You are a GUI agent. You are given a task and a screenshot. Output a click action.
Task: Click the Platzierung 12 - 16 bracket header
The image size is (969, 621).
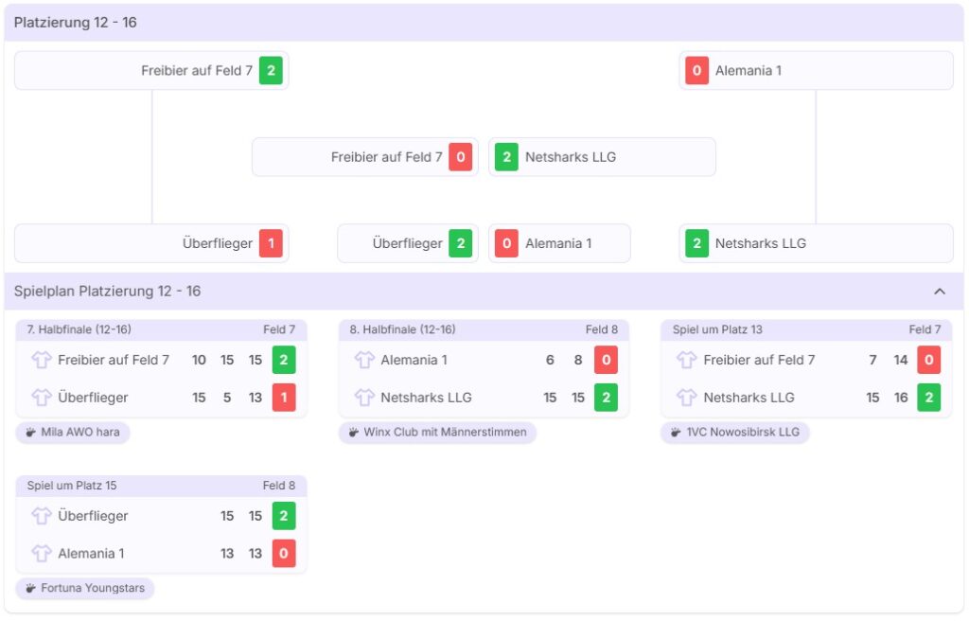76,22
